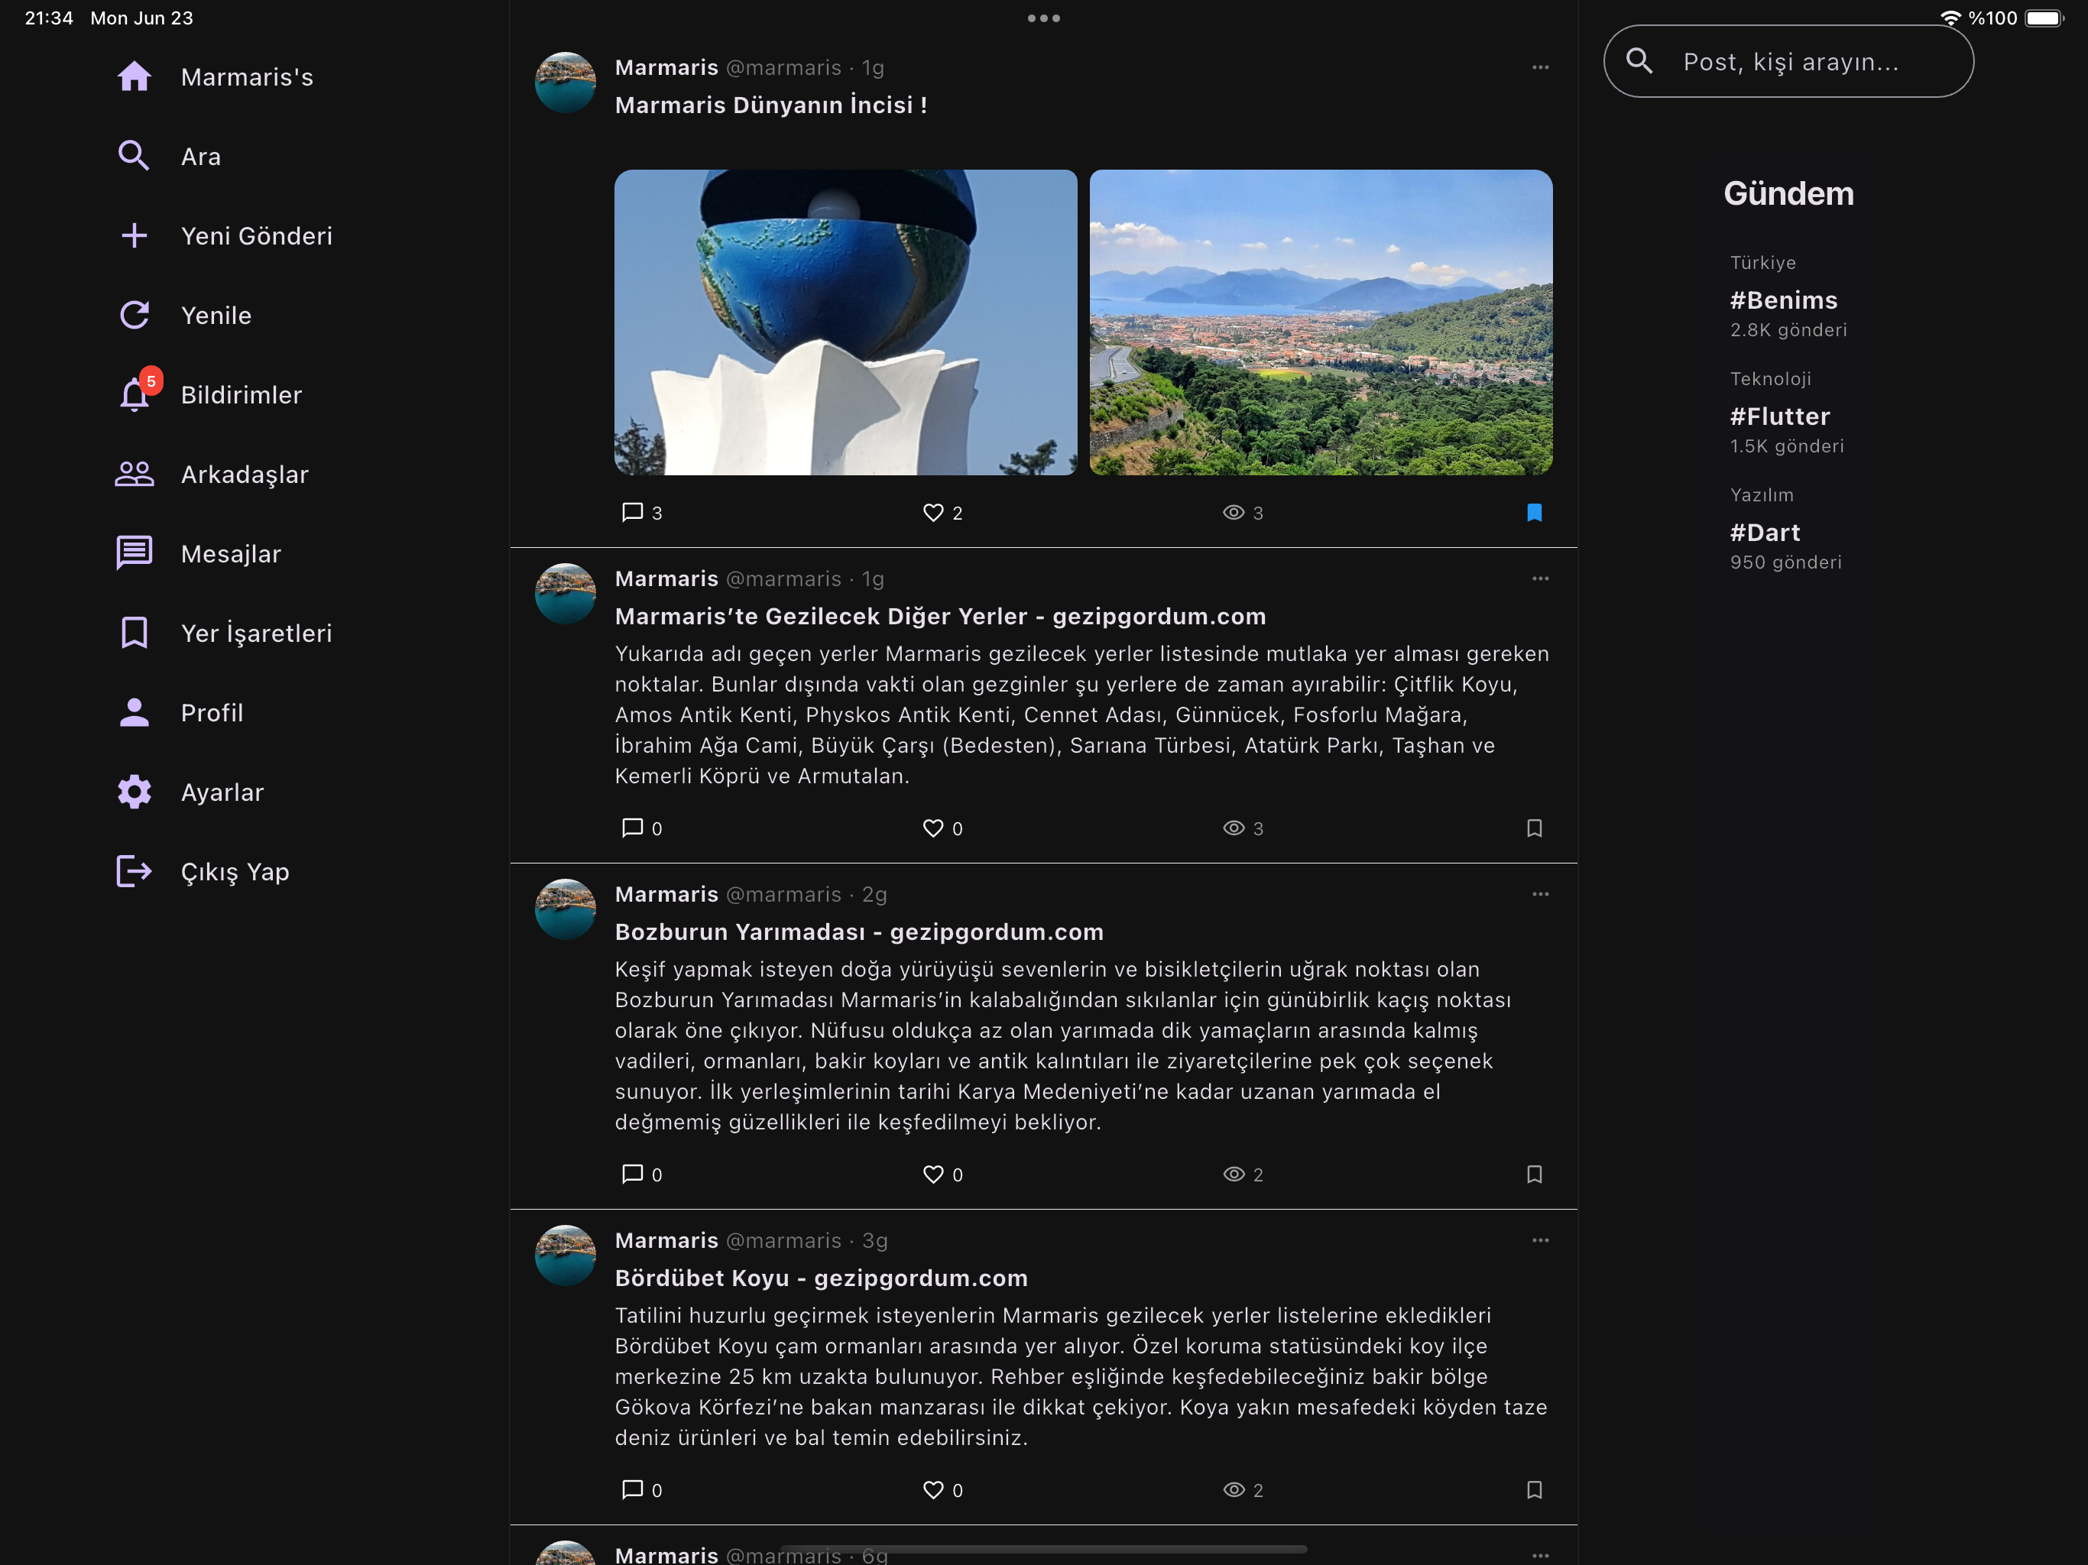Image resolution: width=2088 pixels, height=1565 pixels.
Task: Open more options on Marmaris Dünyanın İncisi post
Action: [x=1539, y=67]
